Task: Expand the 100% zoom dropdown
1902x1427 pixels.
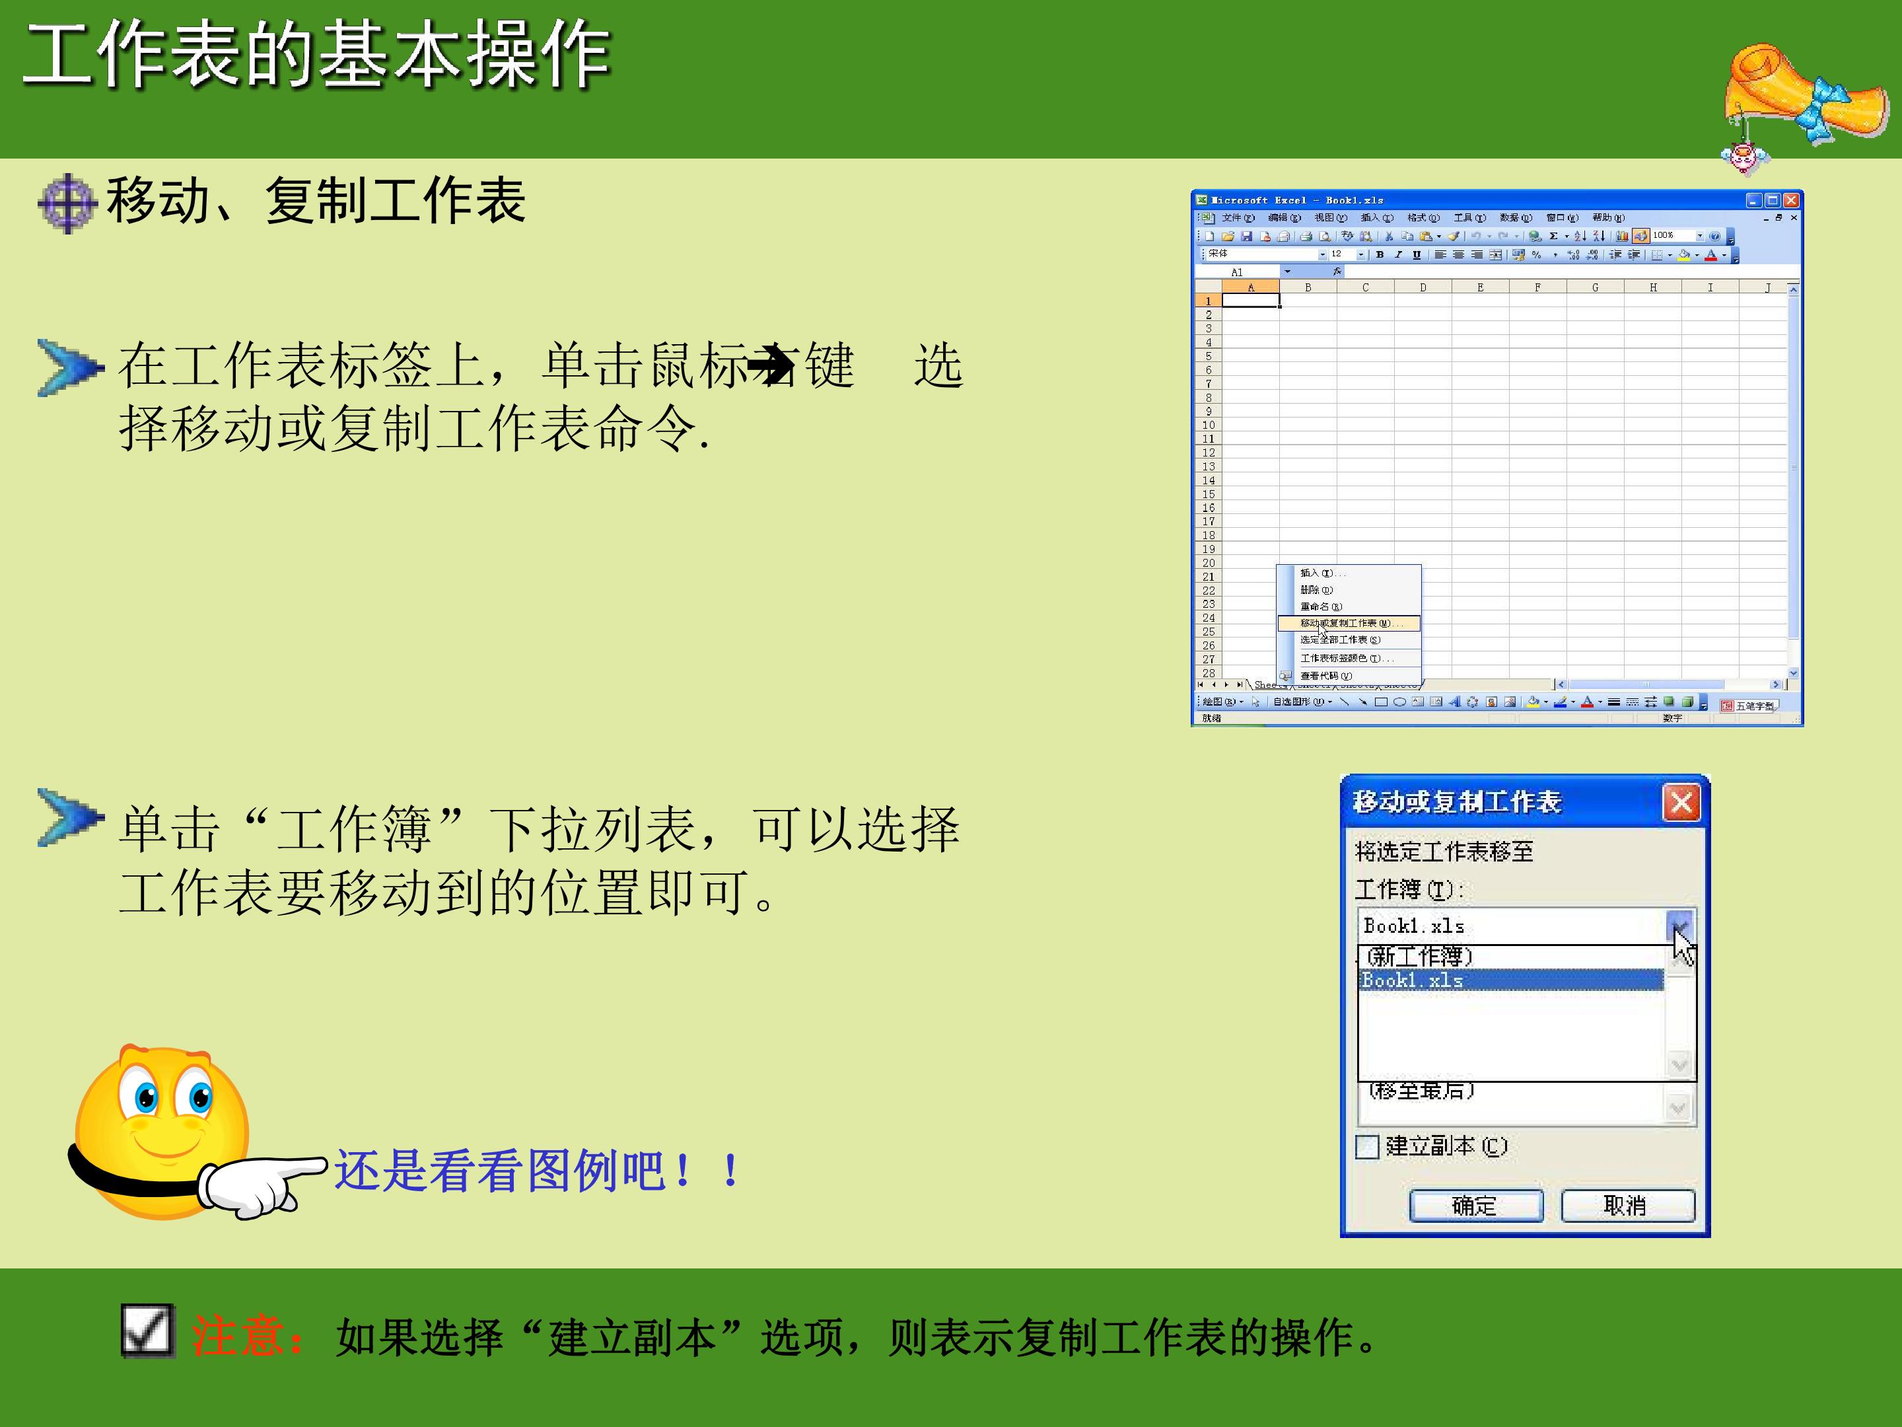Action: (1700, 236)
